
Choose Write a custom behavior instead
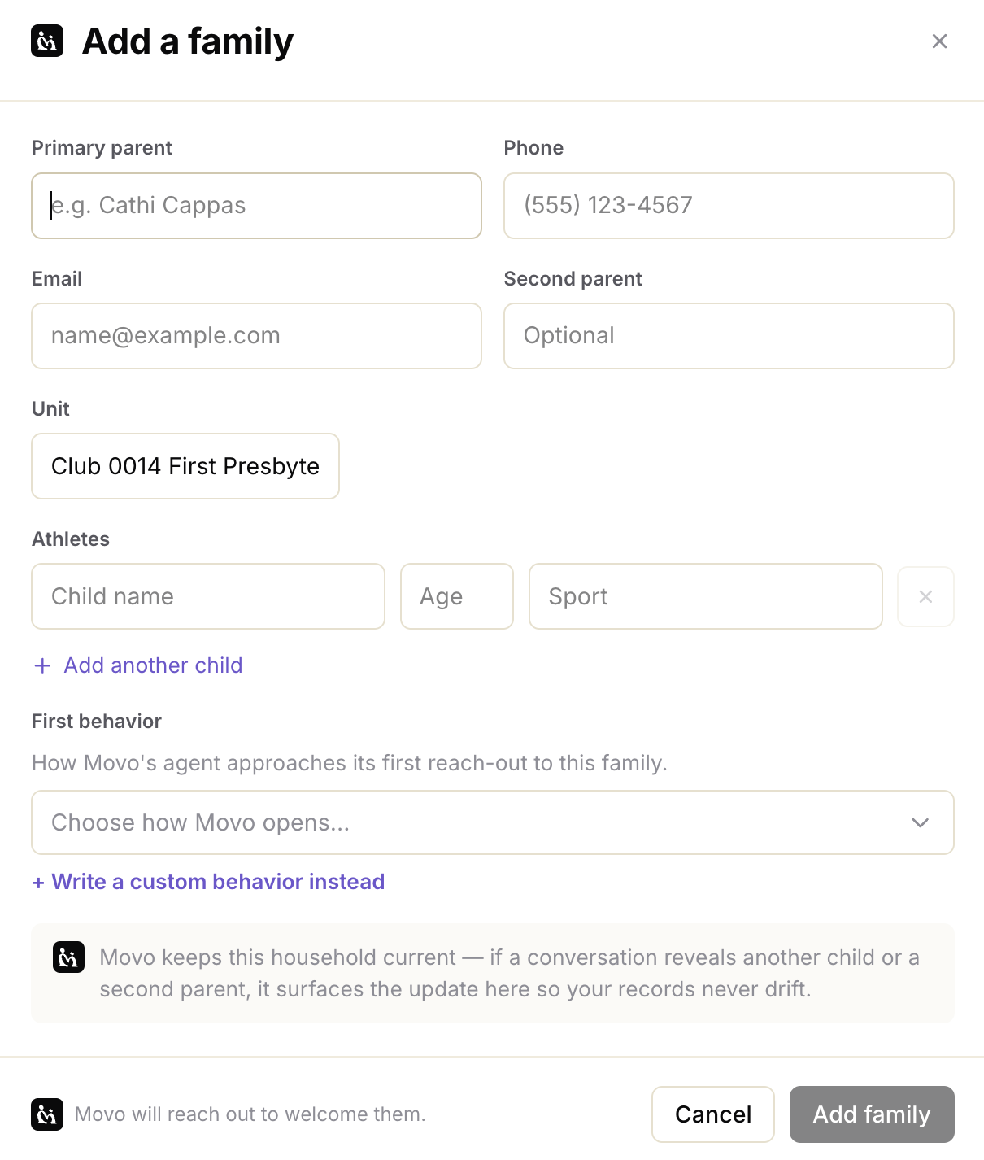click(208, 882)
